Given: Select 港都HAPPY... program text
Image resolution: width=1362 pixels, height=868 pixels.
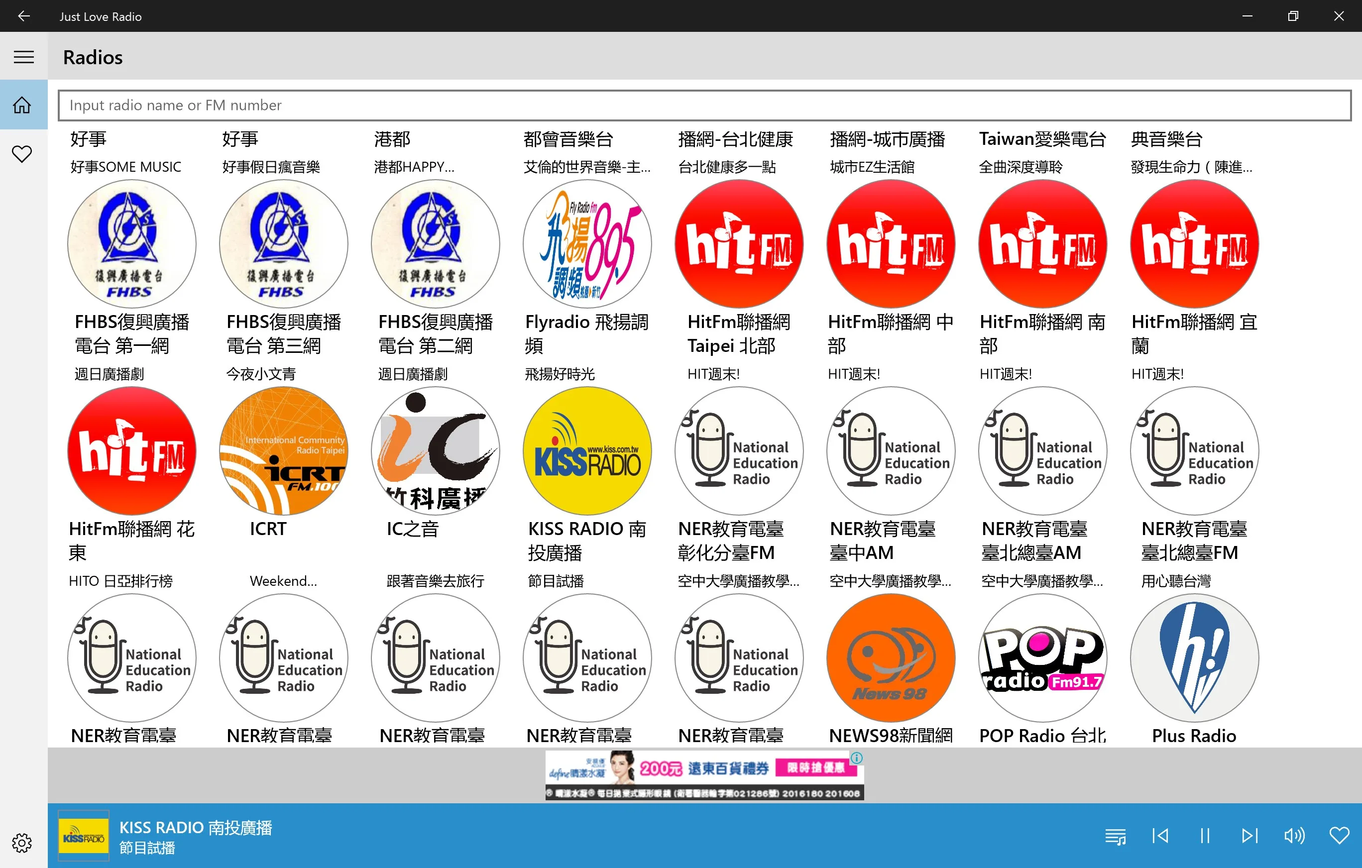Looking at the screenshot, I should tap(414, 167).
